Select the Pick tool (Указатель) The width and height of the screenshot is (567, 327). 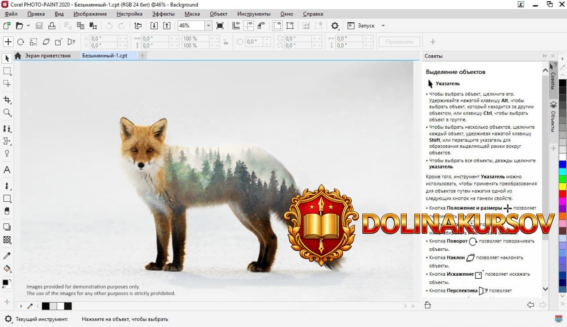click(x=7, y=58)
